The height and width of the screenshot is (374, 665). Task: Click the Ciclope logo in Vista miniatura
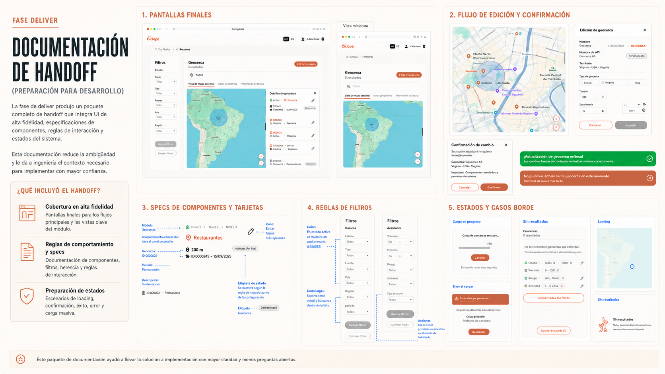(348, 46)
